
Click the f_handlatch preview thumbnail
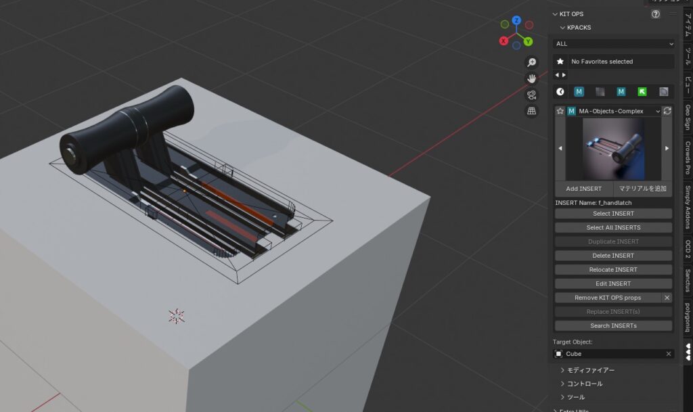613,149
